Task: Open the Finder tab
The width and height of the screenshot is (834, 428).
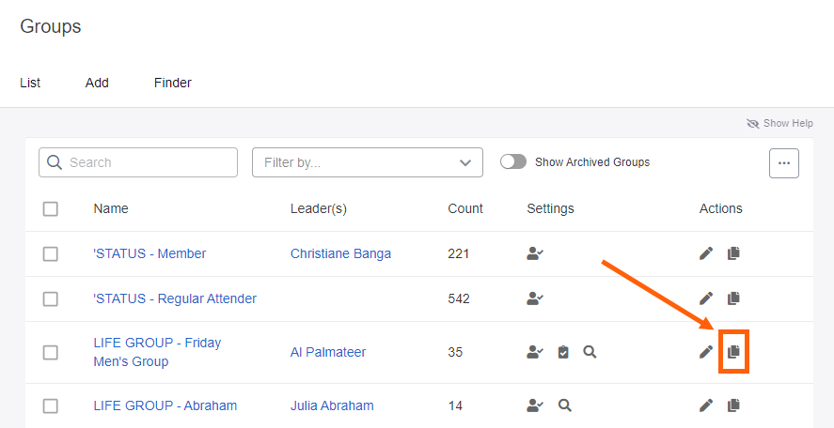Action: 173,83
